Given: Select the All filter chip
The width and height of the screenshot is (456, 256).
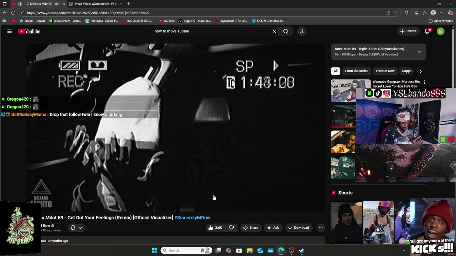Looking at the screenshot, I should [x=335, y=71].
